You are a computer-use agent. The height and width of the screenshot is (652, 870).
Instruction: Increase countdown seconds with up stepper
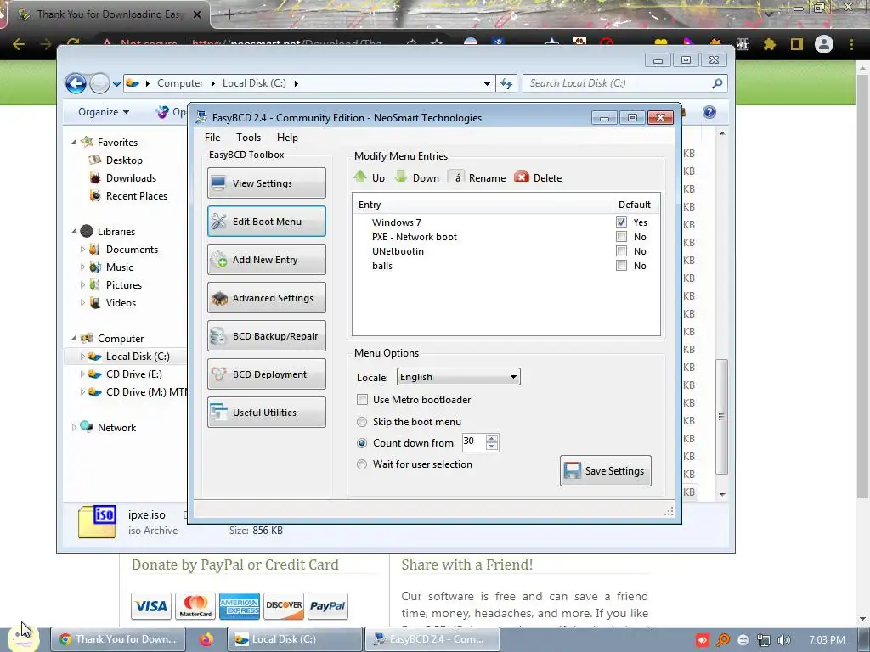492,438
